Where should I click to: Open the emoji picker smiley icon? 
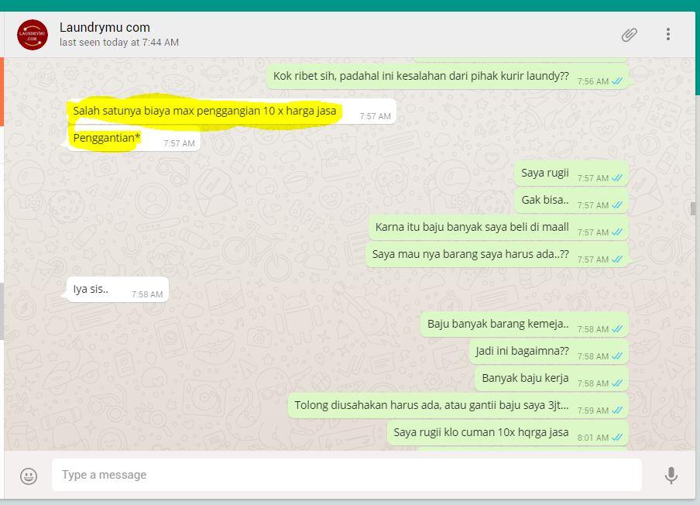pyautogui.click(x=29, y=476)
